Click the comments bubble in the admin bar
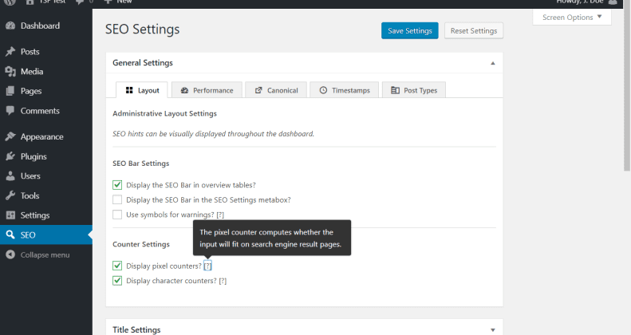 pyautogui.click(x=80, y=2)
